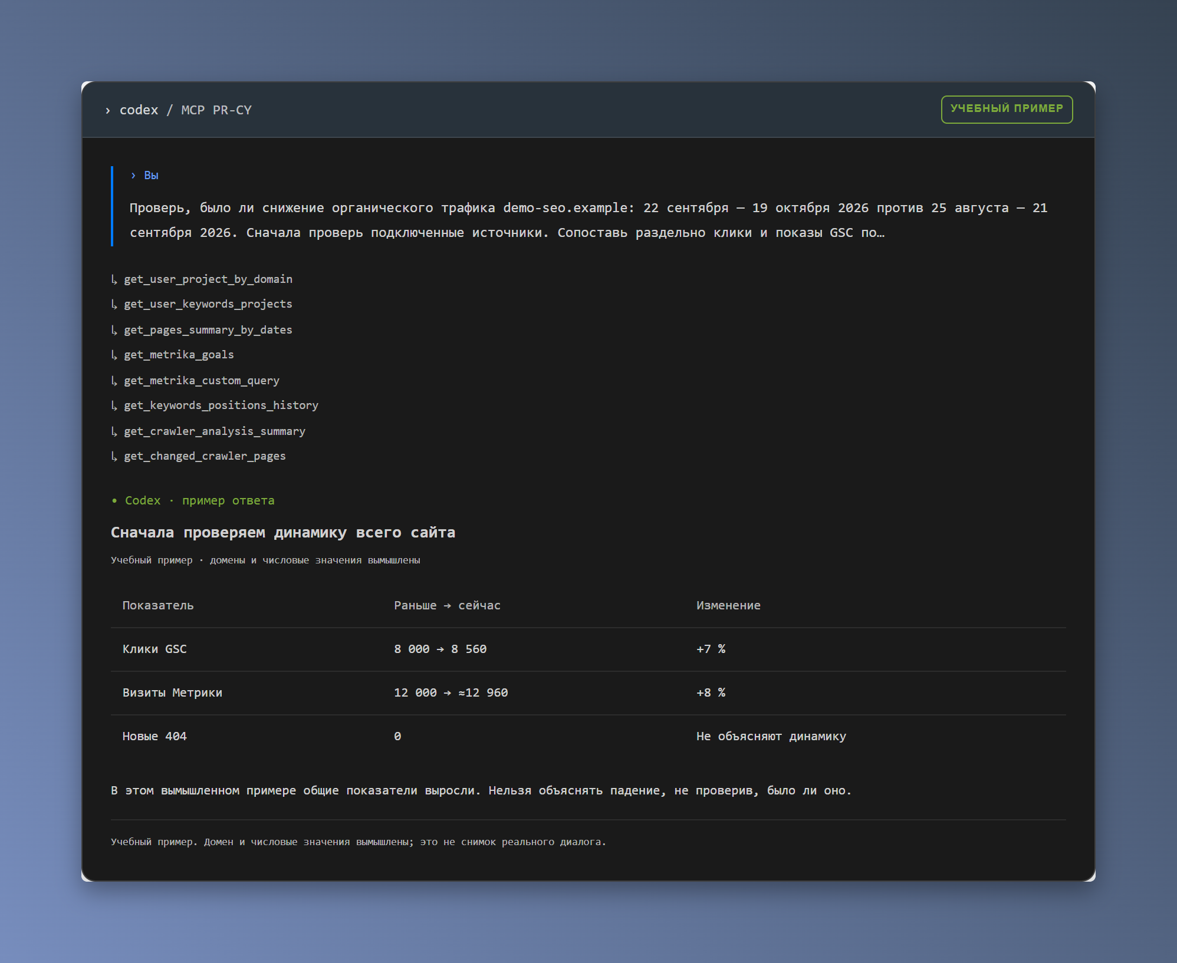Click the +8 % change cell

[x=711, y=692]
